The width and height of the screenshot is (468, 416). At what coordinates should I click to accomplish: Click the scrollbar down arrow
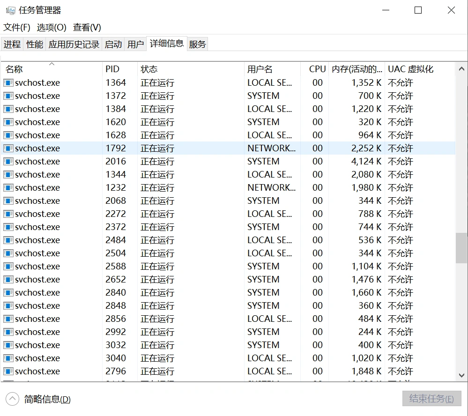(461, 375)
